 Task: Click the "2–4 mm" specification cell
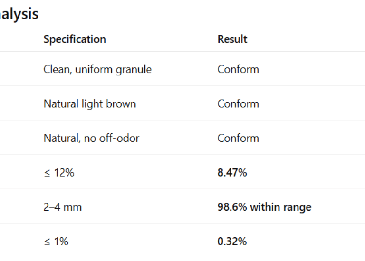62,207
